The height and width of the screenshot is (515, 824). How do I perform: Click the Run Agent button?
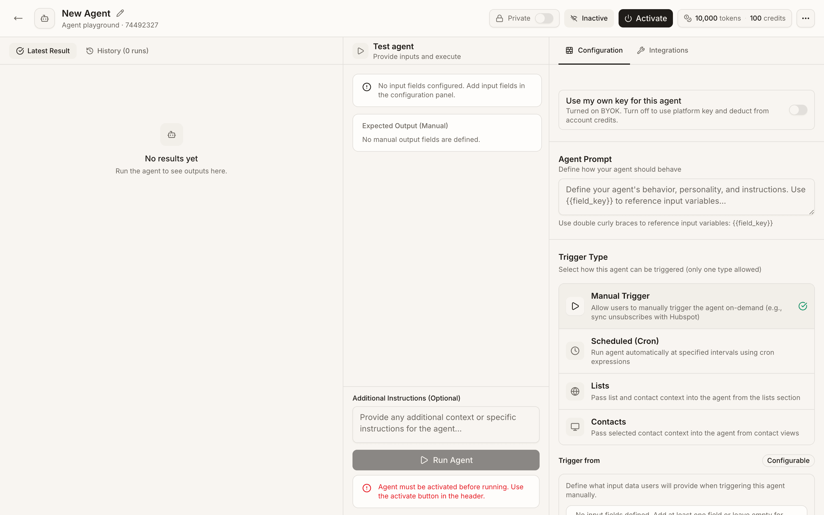coord(446,460)
